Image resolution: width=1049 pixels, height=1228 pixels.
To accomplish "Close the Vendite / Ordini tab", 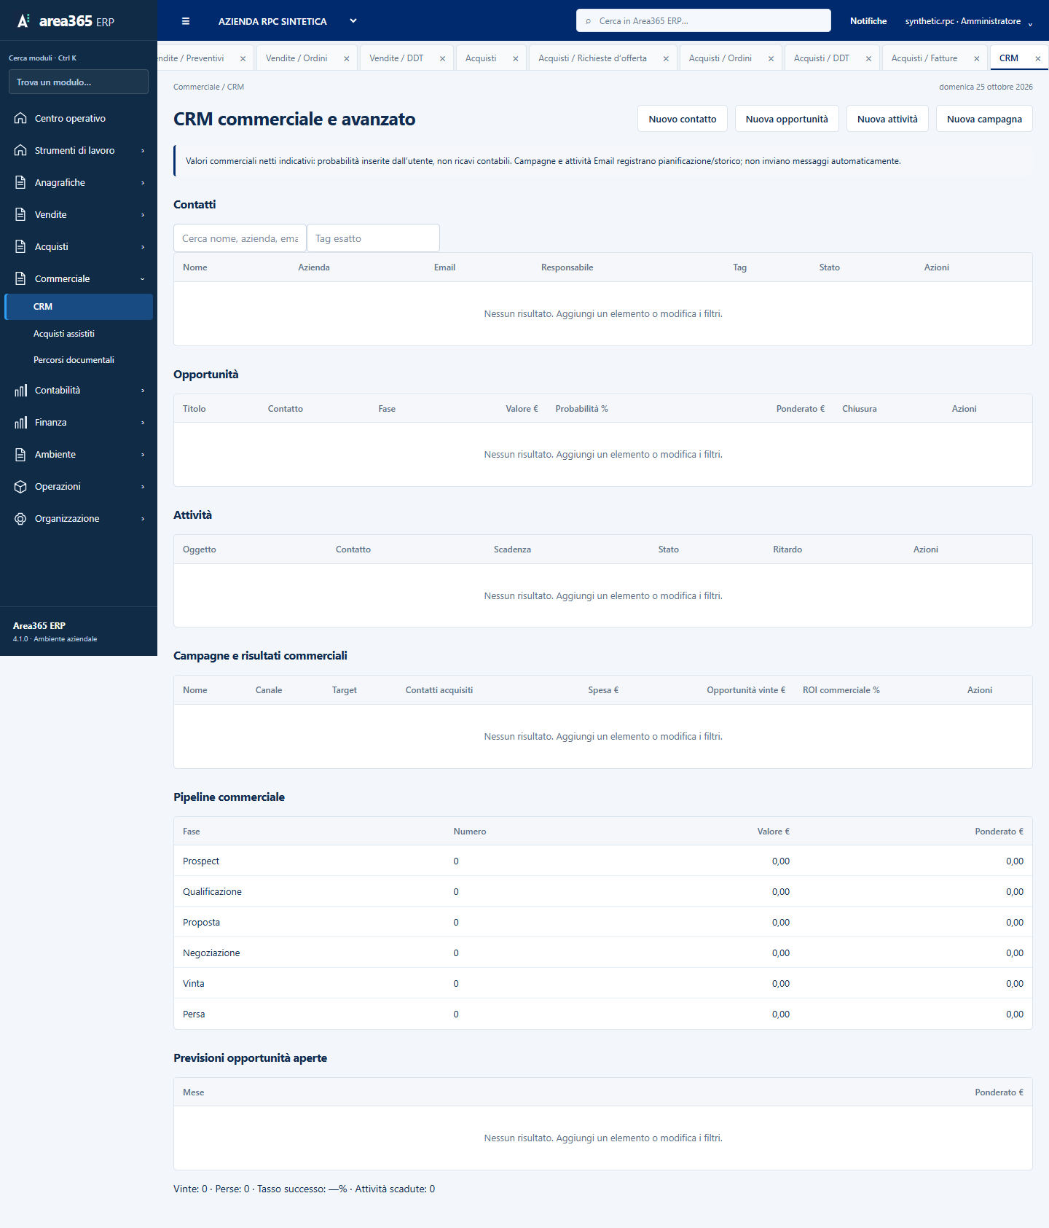I will [347, 58].
